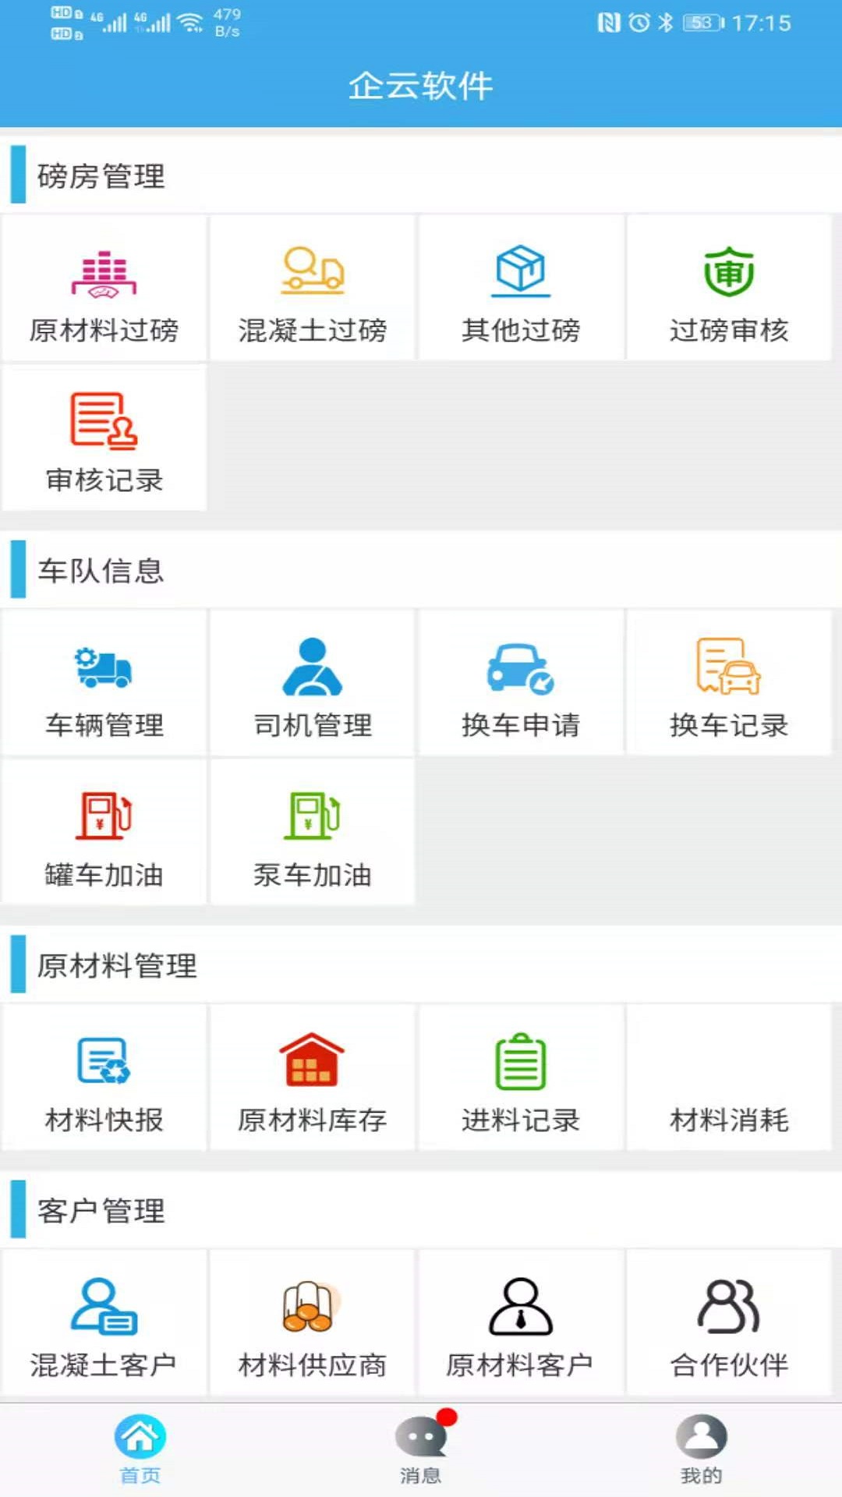Open 车辆管理 vehicle management icon
Screen dimensions: 842x1497
104,668
